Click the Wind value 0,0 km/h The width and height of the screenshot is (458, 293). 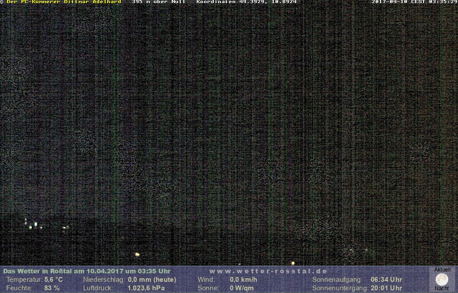[243, 280]
